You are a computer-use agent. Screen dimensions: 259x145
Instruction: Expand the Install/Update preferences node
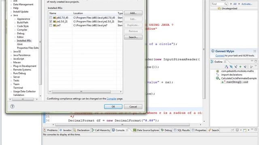pyautogui.click(x=11, y=12)
